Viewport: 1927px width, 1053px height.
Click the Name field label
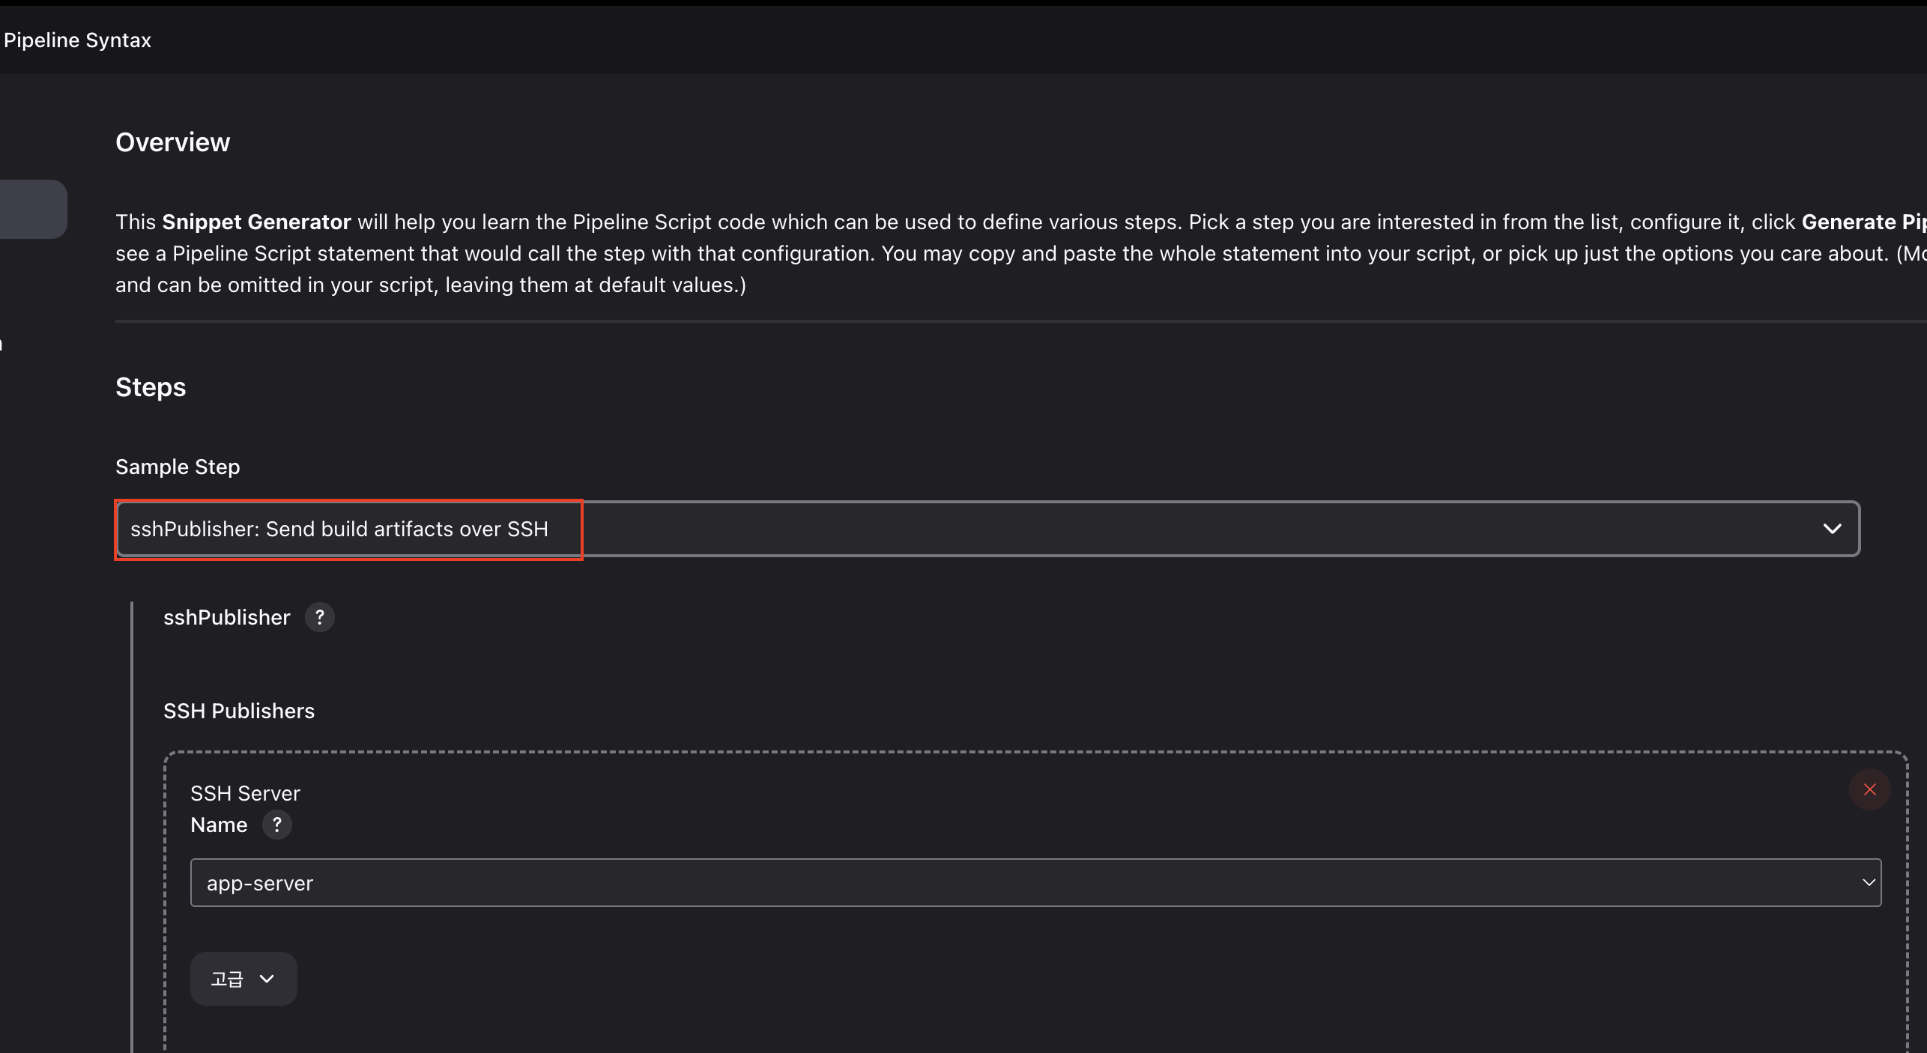coord(219,825)
